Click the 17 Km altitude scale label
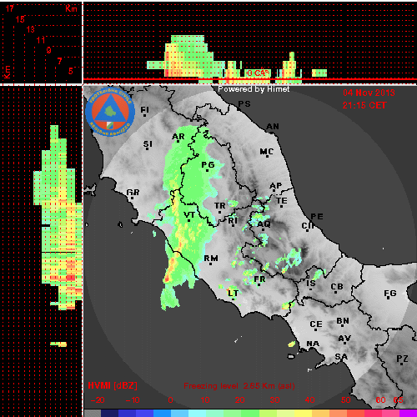The image size is (417, 417). 10,8
